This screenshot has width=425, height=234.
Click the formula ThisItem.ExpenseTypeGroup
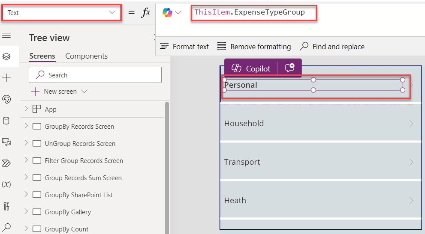click(249, 12)
